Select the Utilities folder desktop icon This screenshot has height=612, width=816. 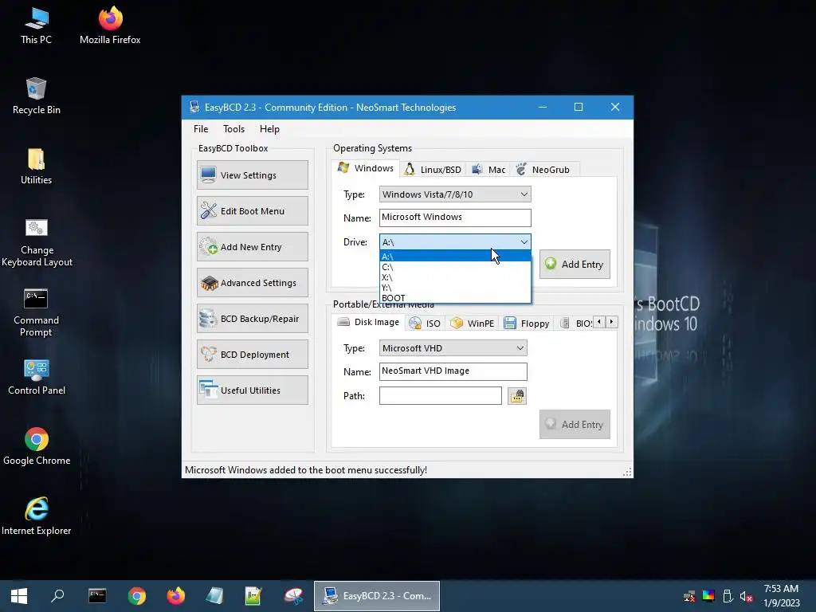[36, 166]
